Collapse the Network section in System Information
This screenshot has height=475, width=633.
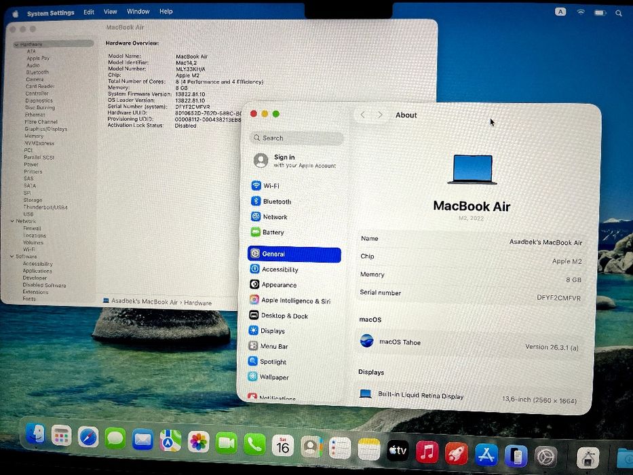[x=12, y=221]
